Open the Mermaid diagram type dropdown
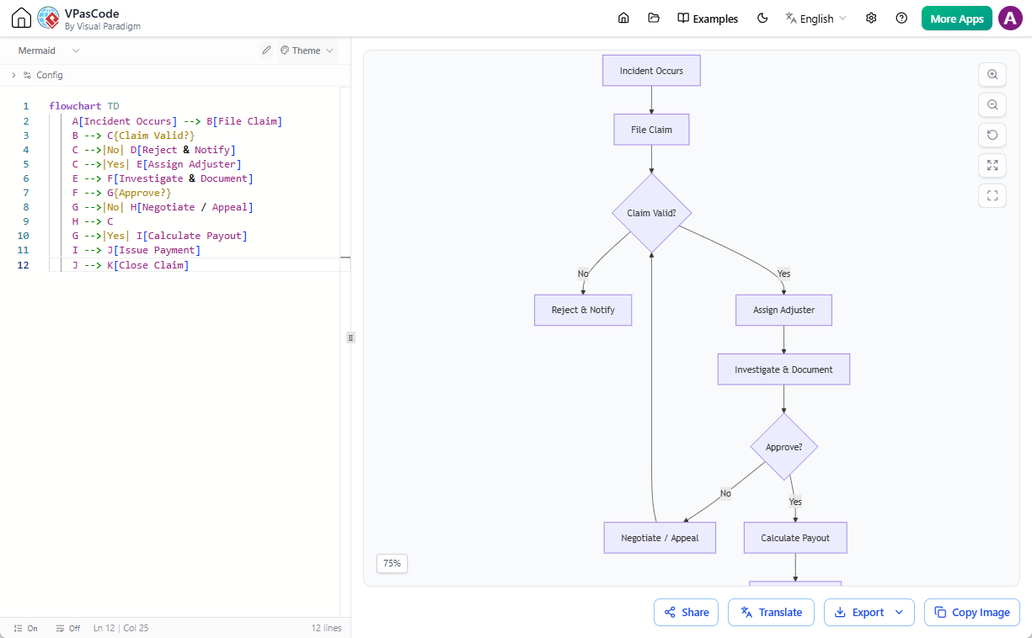 (49, 51)
